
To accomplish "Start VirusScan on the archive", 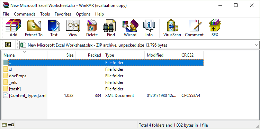I will coord(172,28).
